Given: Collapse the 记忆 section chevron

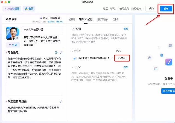Looking at the screenshot, I should [72, 67].
